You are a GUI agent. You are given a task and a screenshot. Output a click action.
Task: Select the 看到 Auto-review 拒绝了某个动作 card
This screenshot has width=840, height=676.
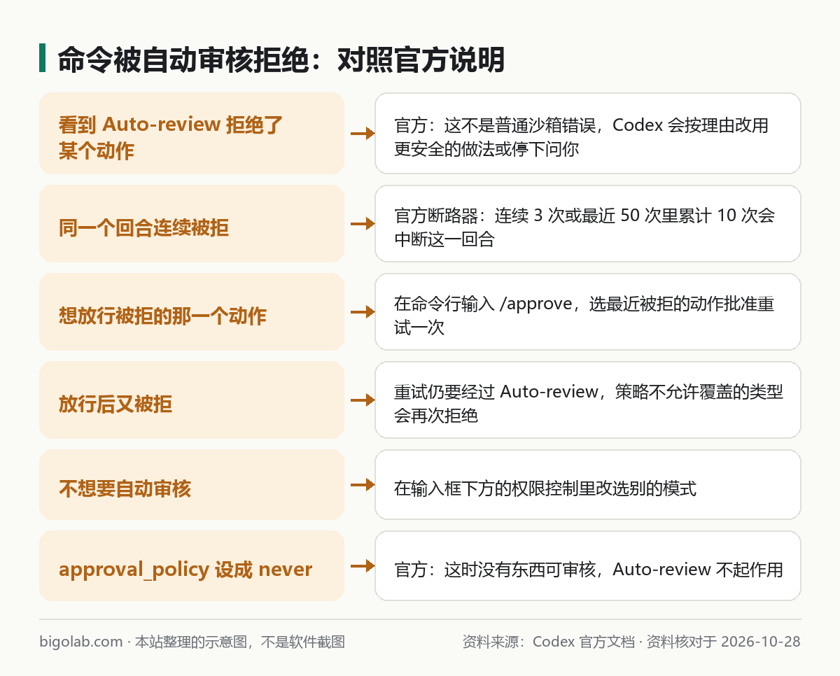192,133
